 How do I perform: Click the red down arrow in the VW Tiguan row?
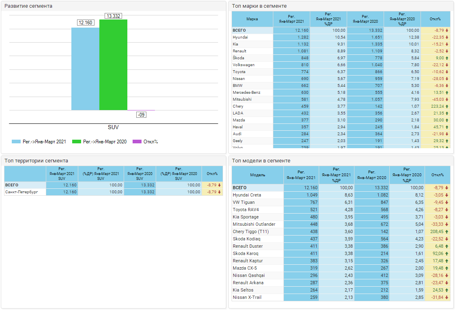(x=447, y=202)
